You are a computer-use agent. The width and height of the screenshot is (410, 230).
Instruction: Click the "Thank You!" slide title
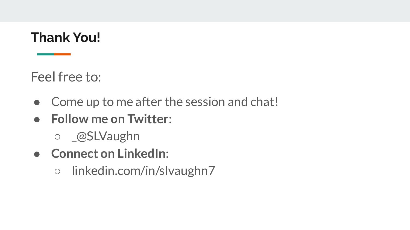pyautogui.click(x=66, y=37)
